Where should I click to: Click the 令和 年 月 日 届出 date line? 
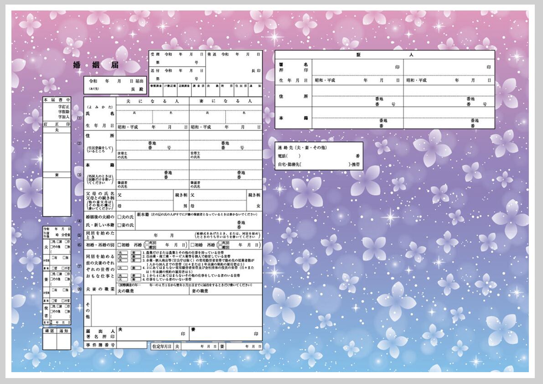(x=116, y=81)
